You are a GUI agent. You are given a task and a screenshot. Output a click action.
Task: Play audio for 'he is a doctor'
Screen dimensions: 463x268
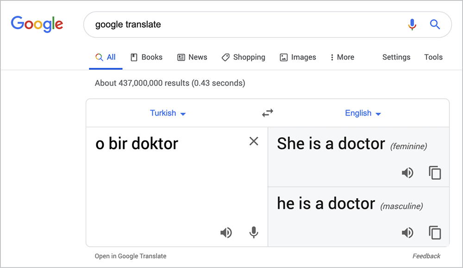coord(408,232)
